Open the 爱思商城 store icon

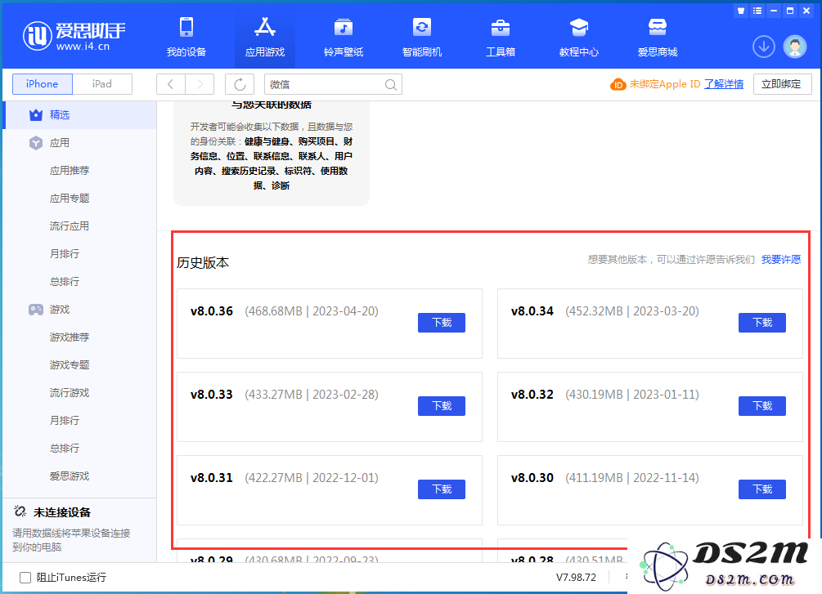pos(658,27)
